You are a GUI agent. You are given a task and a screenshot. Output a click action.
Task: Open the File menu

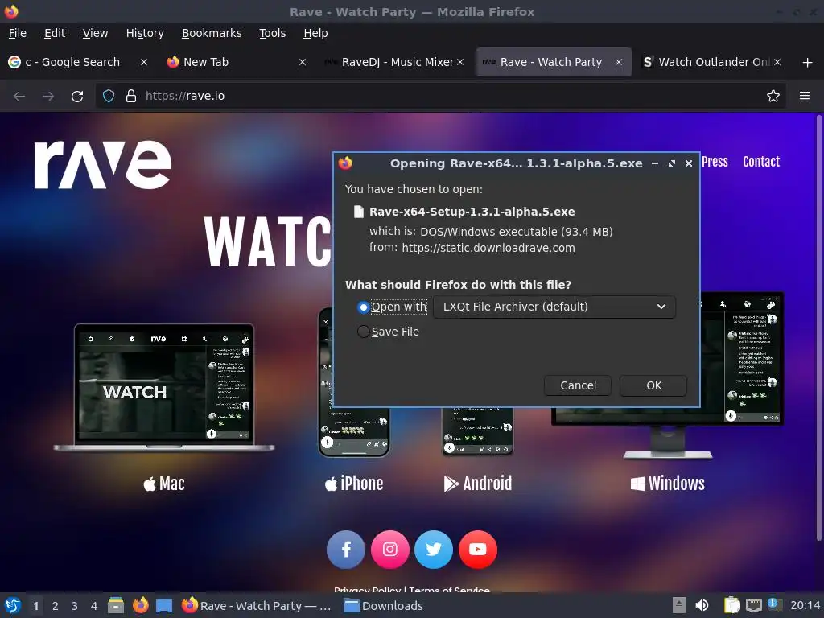(x=18, y=33)
